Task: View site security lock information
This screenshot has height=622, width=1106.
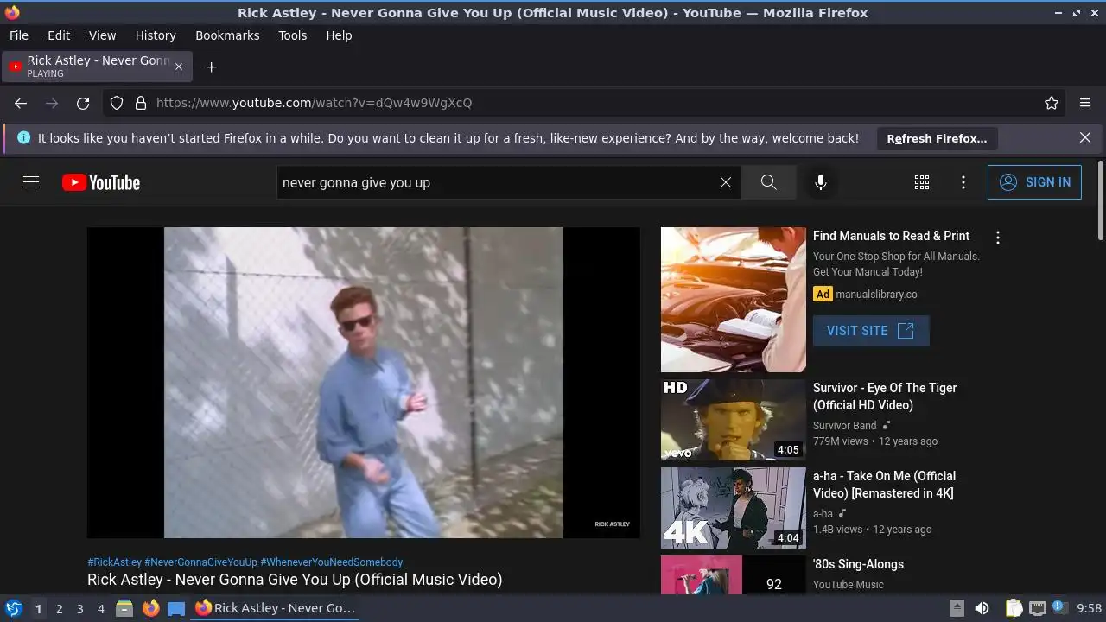Action: point(141,103)
